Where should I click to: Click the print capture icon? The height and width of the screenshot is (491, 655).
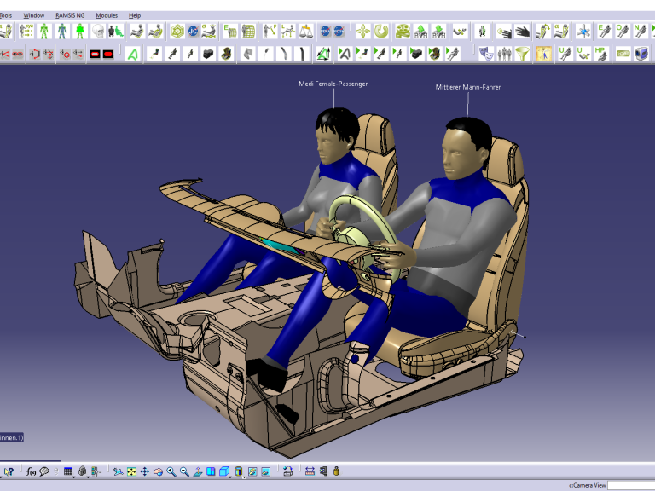coord(287,471)
